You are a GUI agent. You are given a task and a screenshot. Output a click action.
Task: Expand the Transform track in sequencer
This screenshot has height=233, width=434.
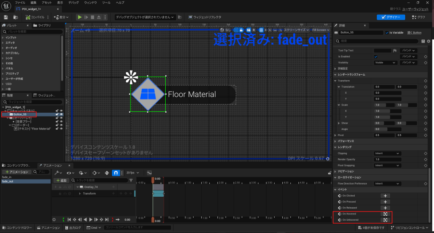[80, 193]
